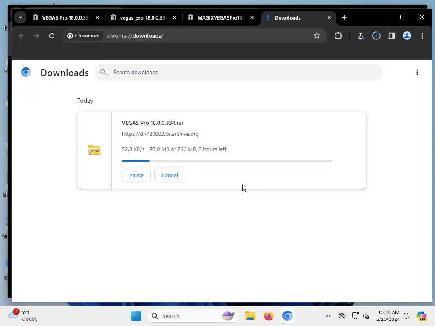Bookmark this page with the star icon
Screen dimensions: 435x326
click(316, 36)
